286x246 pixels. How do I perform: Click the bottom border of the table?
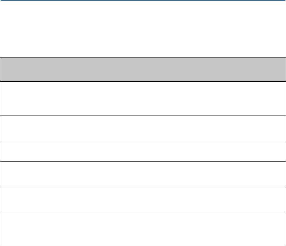point(143,245)
